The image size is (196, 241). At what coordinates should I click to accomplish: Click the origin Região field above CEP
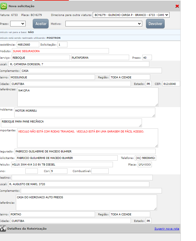[130, 77]
